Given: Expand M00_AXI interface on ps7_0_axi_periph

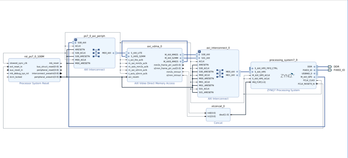Looking at the screenshot, I should tap(114, 53).
